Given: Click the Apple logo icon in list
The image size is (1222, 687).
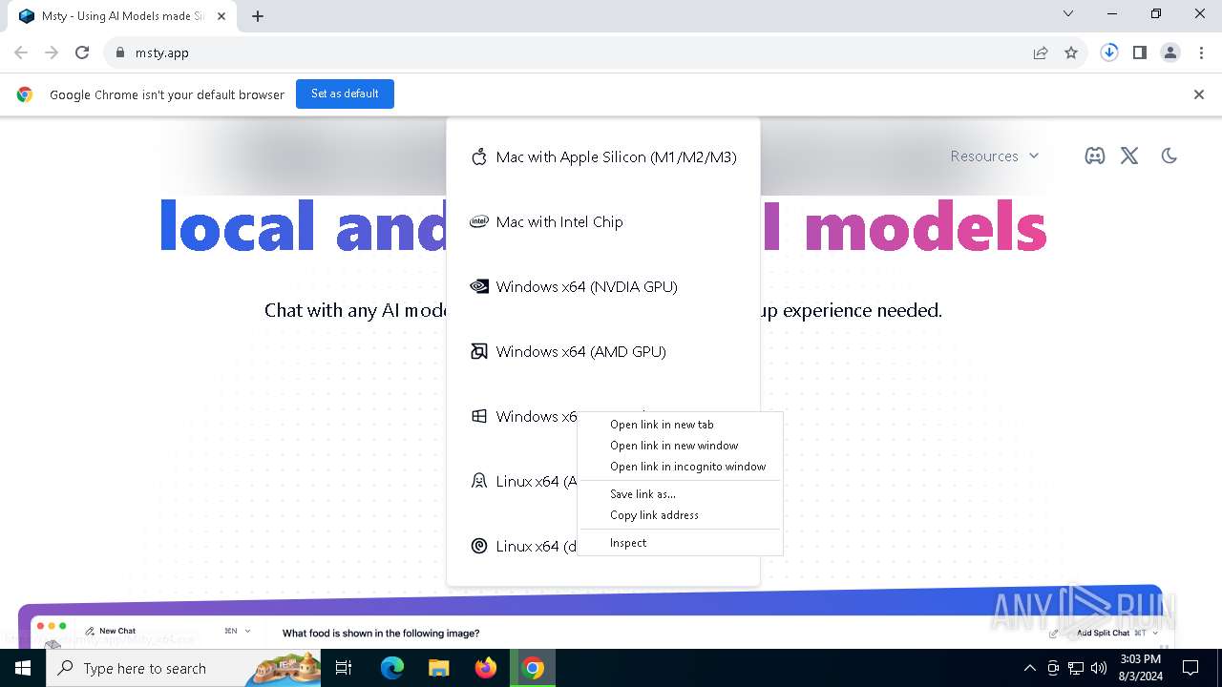Looking at the screenshot, I should tap(479, 156).
